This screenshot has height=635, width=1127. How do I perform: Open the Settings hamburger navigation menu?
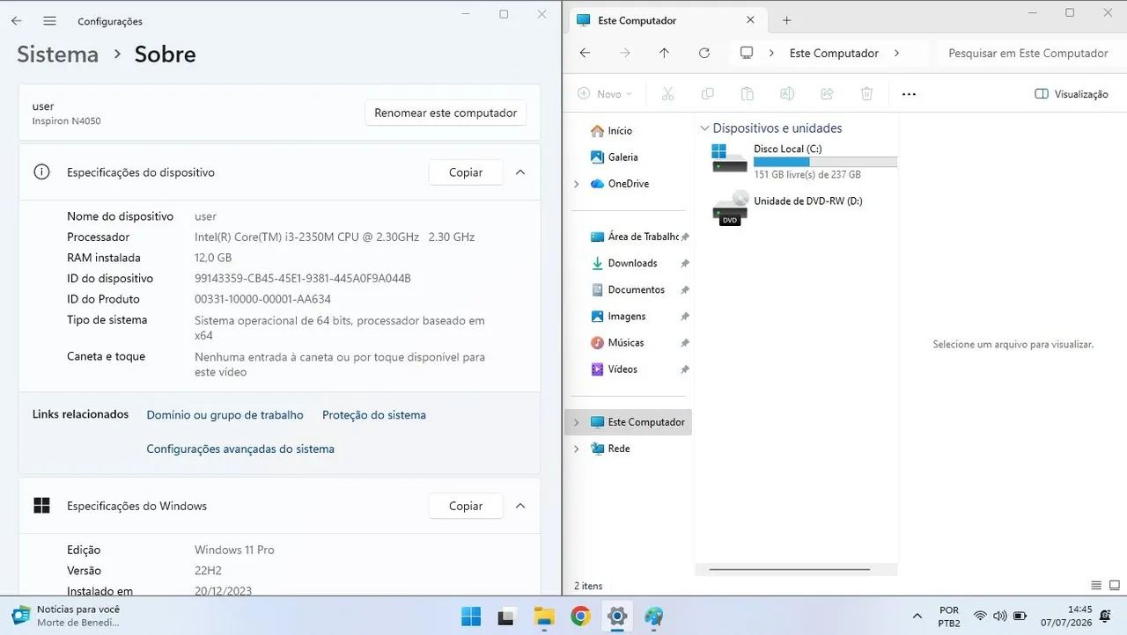(x=49, y=20)
